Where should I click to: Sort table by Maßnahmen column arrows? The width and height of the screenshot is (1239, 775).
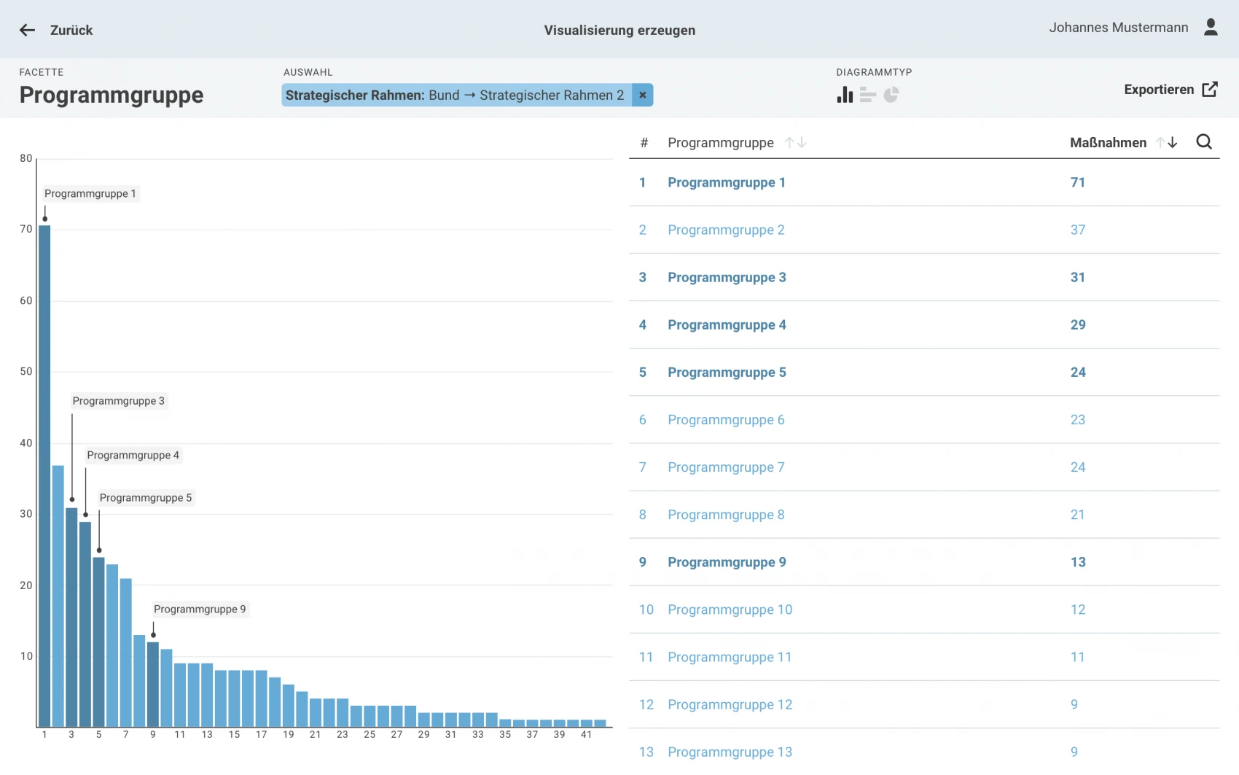[x=1166, y=143]
